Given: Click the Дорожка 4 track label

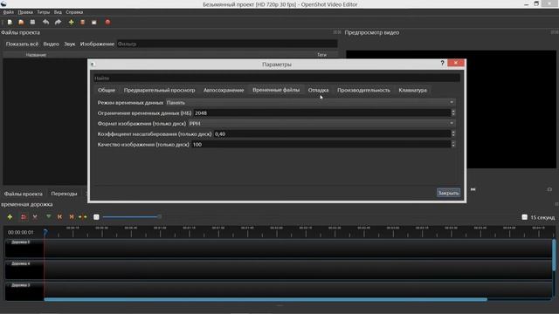Looking at the screenshot, I should pyautogui.click(x=21, y=263).
